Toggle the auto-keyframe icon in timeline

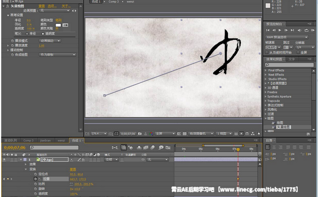point(168,147)
